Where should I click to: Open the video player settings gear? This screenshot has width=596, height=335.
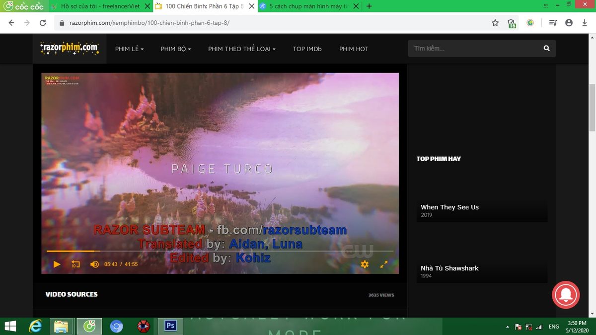(365, 265)
